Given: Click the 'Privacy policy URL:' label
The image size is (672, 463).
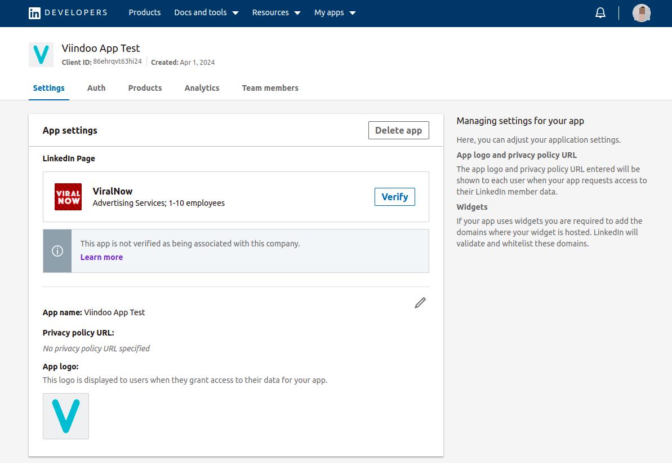Looking at the screenshot, I should [x=78, y=333].
